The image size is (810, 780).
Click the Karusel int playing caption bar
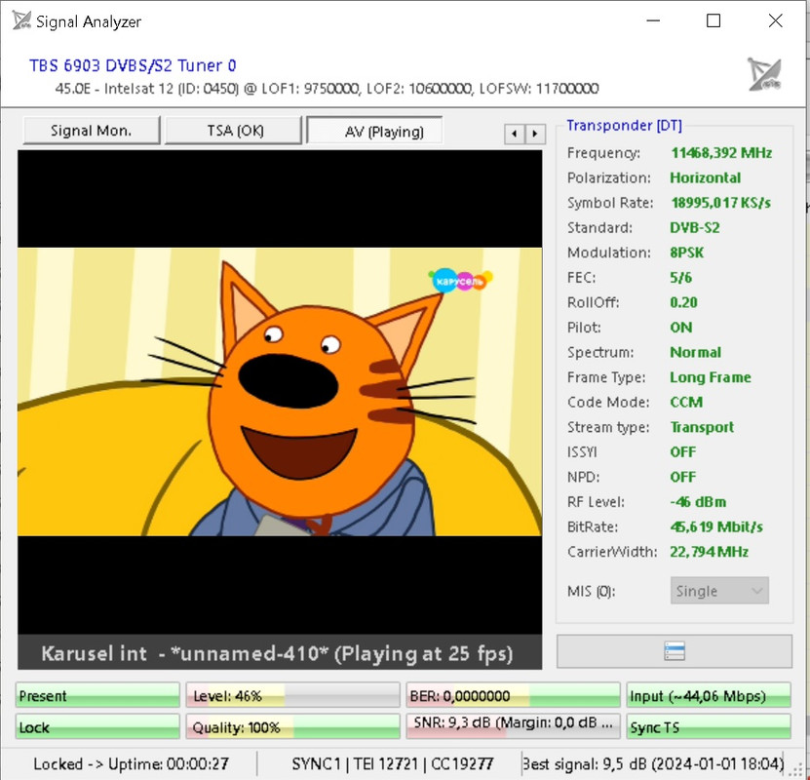[280, 652]
